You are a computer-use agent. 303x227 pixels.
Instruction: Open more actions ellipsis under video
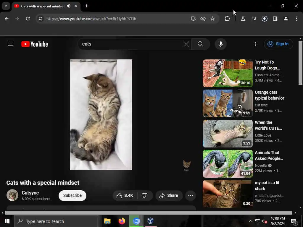pyautogui.click(x=190, y=196)
